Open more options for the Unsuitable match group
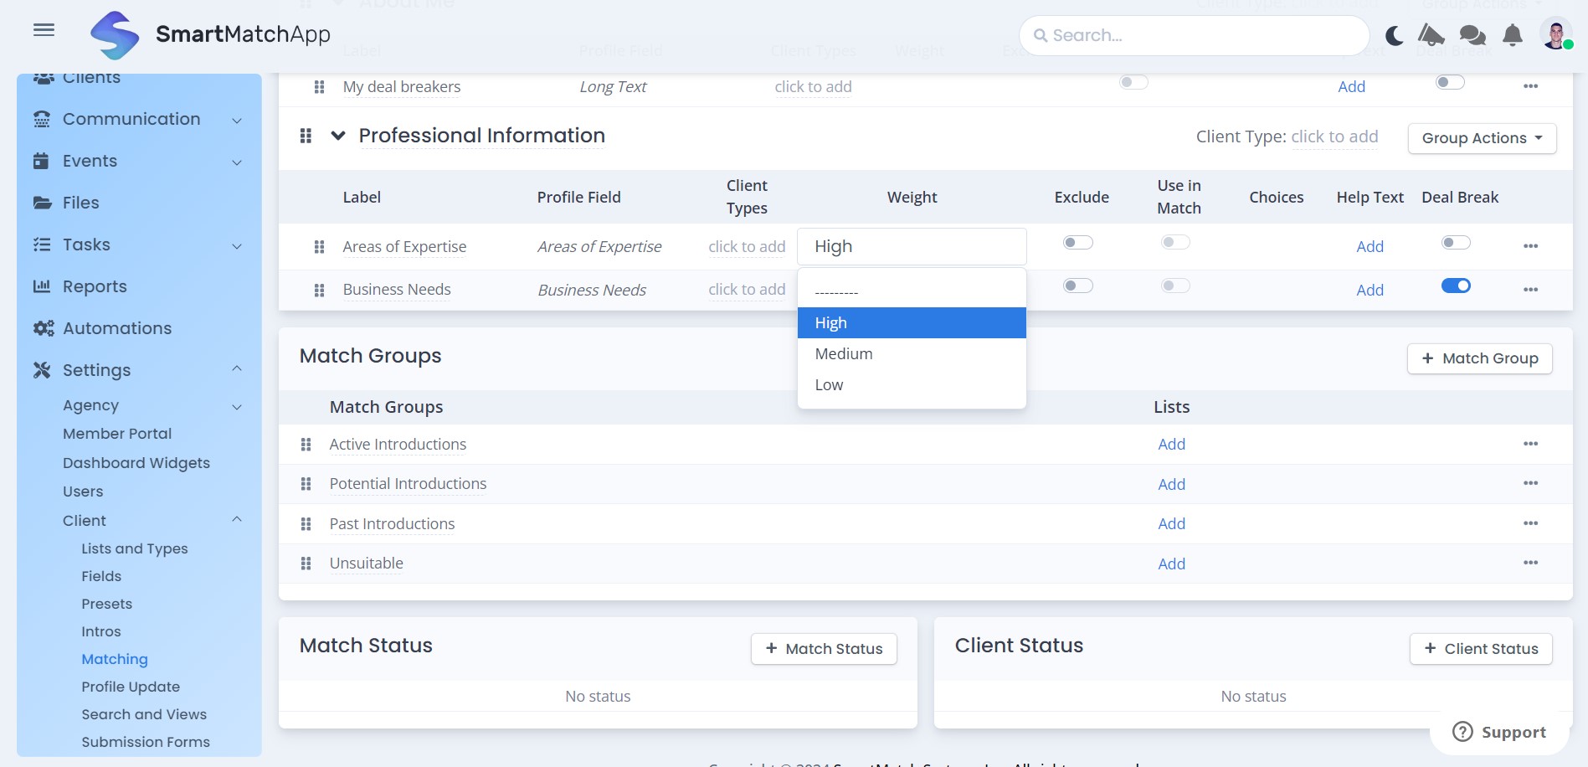 (1530, 563)
